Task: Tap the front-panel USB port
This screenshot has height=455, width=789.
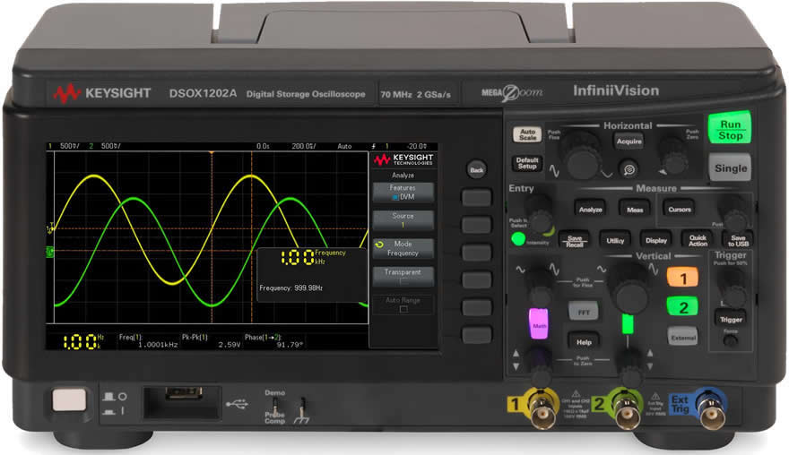Action: click(184, 392)
